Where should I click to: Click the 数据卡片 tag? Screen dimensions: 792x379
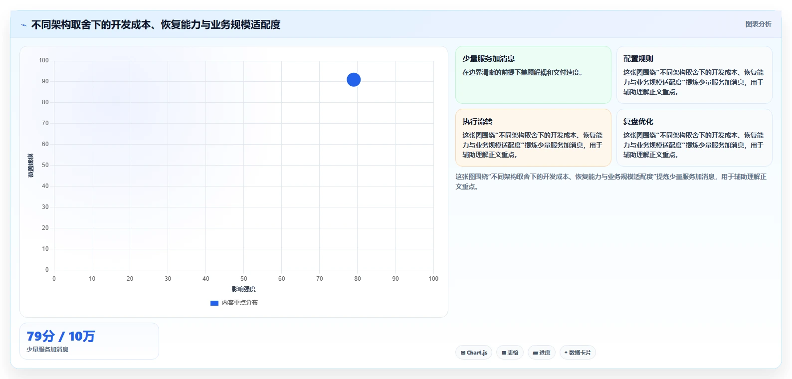(578, 353)
